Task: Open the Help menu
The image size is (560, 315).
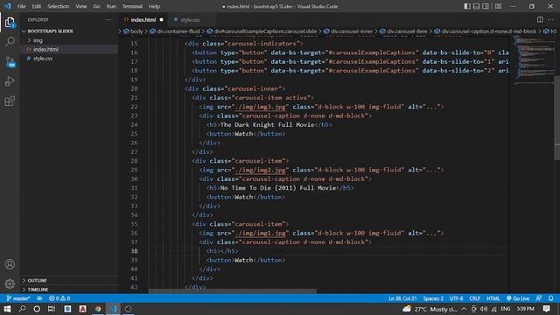Action: point(154,6)
